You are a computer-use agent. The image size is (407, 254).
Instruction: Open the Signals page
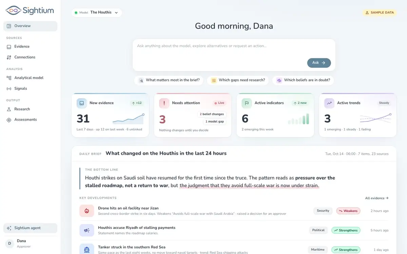coord(30,88)
